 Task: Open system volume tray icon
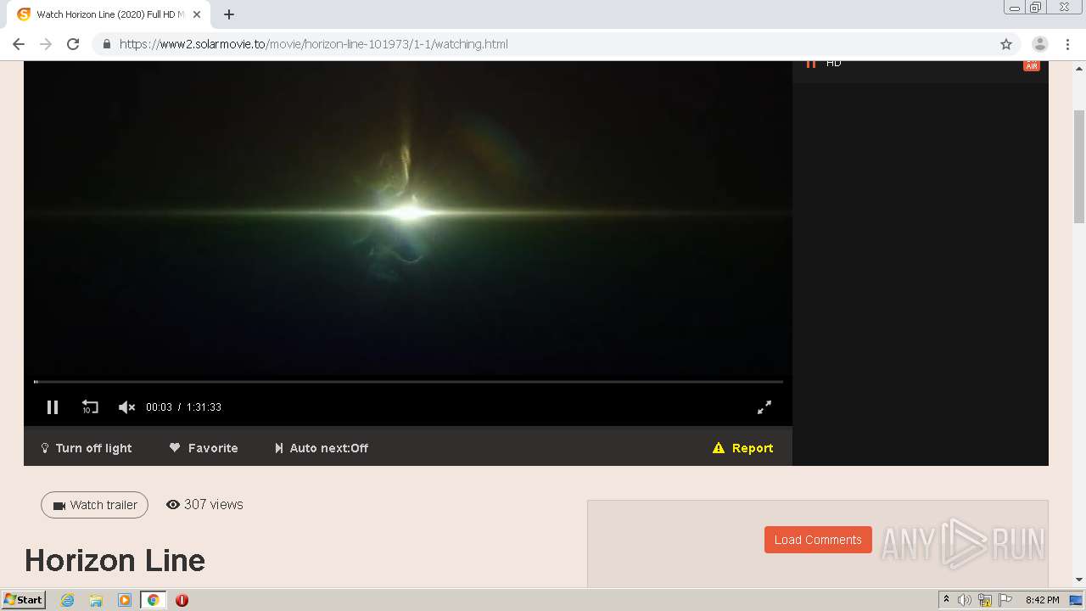[x=965, y=600]
